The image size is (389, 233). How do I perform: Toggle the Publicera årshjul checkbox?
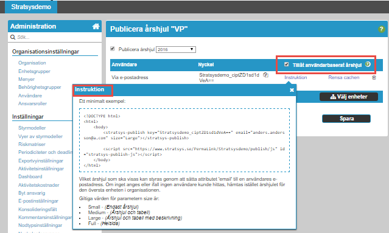point(113,49)
